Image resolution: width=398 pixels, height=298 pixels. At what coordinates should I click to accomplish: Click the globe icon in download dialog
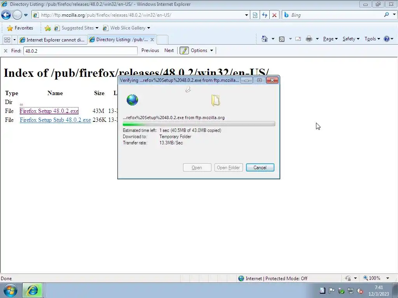click(x=132, y=100)
